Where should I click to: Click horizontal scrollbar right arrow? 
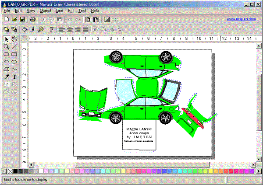click(253, 165)
